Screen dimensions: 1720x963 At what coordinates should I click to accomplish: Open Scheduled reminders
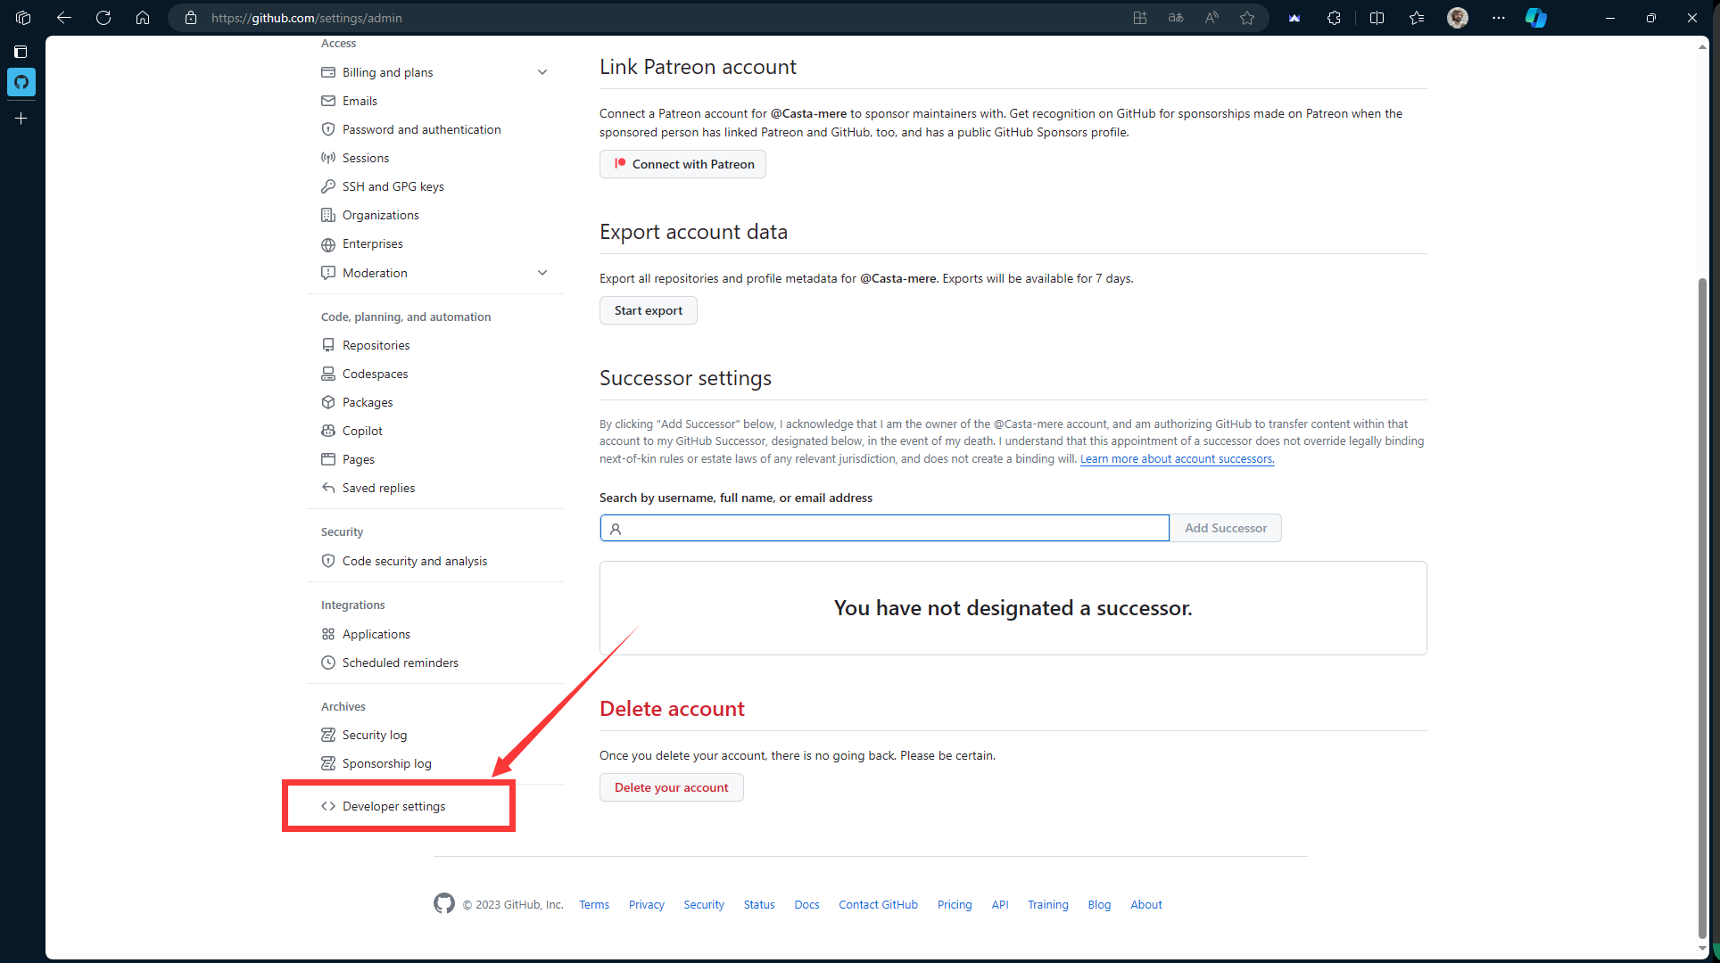(400, 663)
